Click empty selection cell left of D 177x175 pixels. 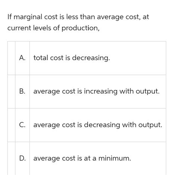11,159
